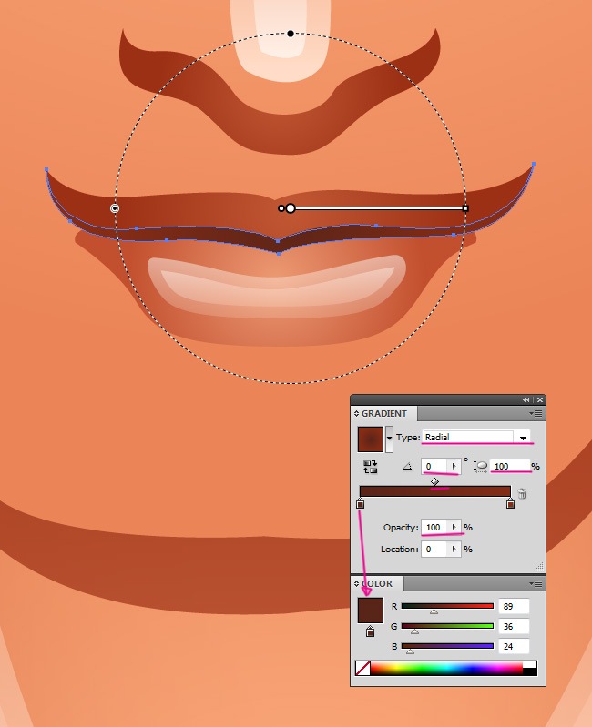Click circular handle on gradient circle's left edge
The width and height of the screenshot is (592, 727).
click(115, 208)
